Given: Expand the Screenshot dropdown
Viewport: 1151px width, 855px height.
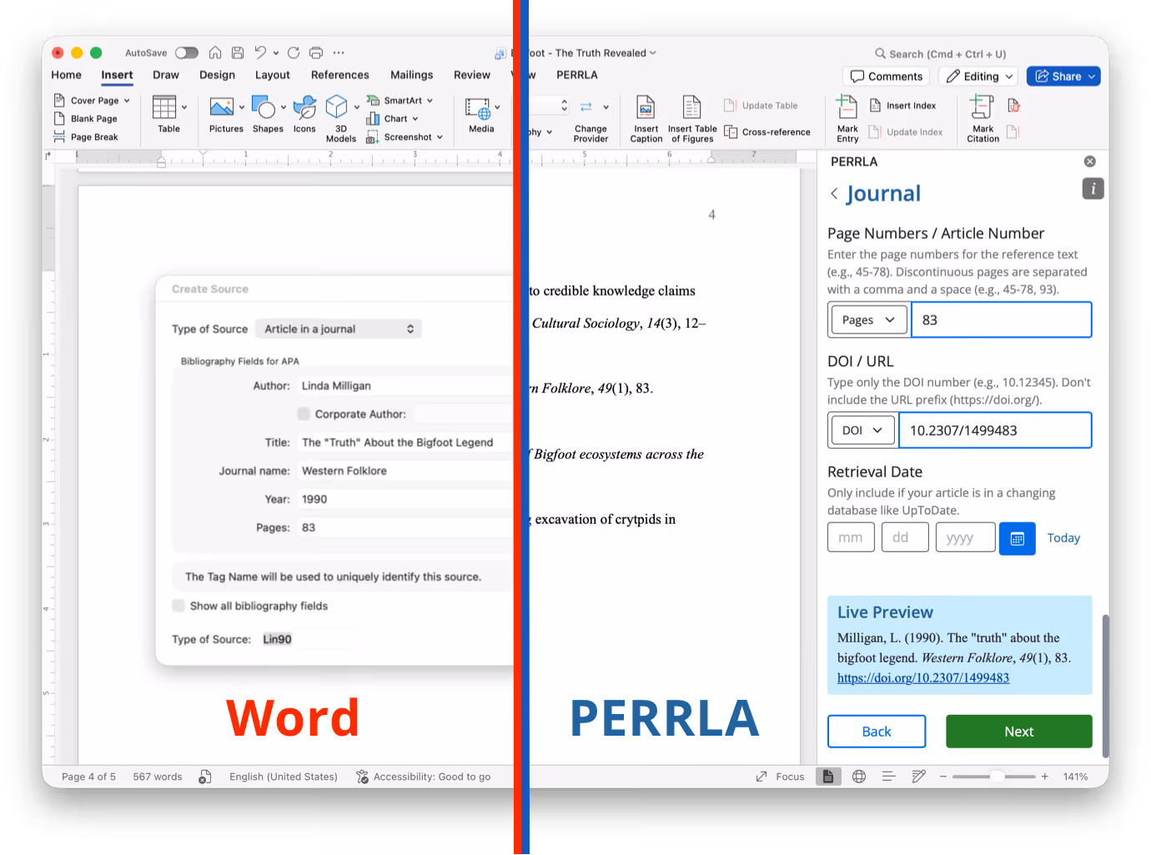Looking at the screenshot, I should click(440, 138).
